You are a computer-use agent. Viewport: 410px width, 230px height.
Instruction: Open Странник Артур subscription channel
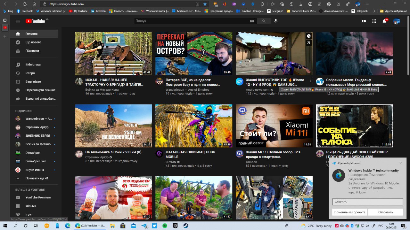point(34,127)
